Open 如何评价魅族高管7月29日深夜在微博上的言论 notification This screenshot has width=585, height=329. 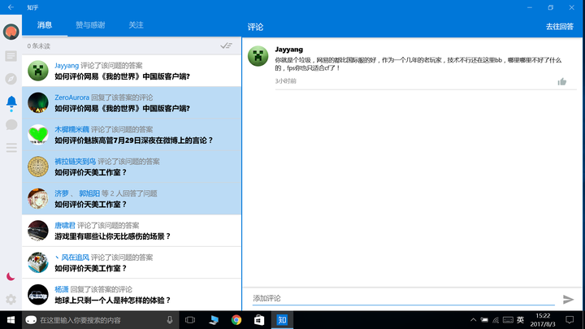pyautogui.click(x=132, y=135)
